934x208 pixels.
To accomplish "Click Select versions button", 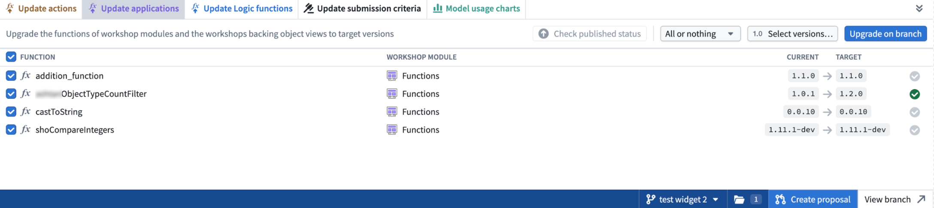I will tap(792, 34).
